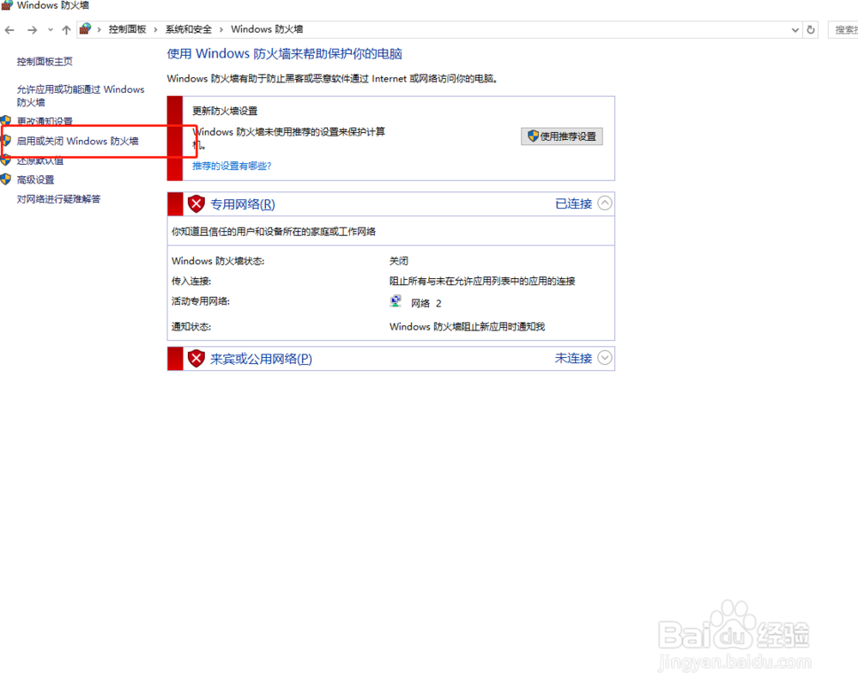Click the 活动专用网络 label
Viewport: 858px width, 691px height.
tap(200, 301)
